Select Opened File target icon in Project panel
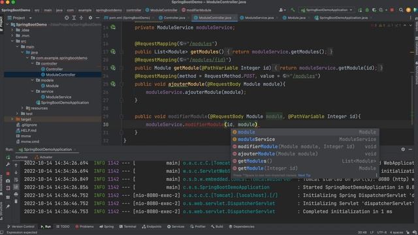Image resolution: width=418 pixels, height=235 pixels. 67,18
